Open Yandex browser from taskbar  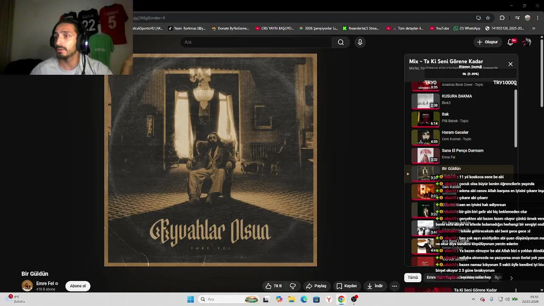coord(329,299)
